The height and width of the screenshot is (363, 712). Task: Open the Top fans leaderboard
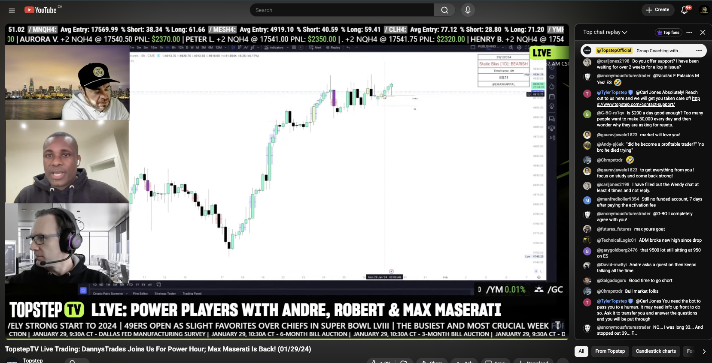[x=668, y=32]
